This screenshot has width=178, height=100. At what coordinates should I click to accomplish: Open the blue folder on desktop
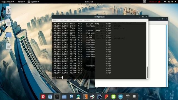coord(9,35)
